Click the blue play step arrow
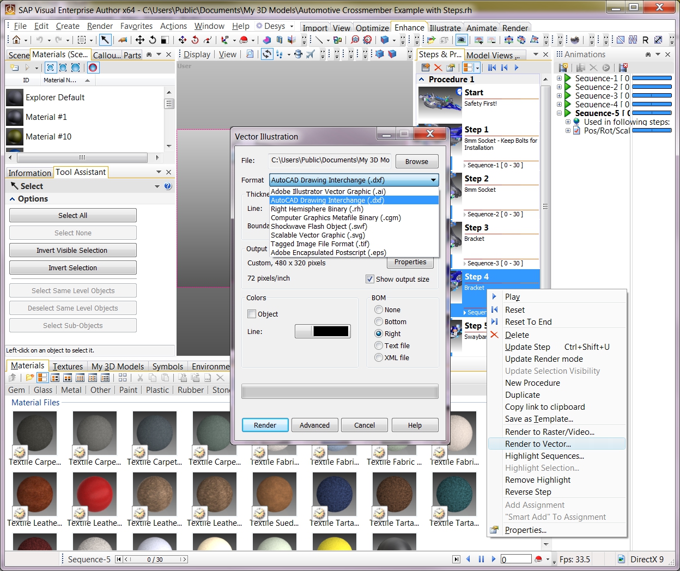This screenshot has height=571, width=680. pyautogui.click(x=516, y=68)
